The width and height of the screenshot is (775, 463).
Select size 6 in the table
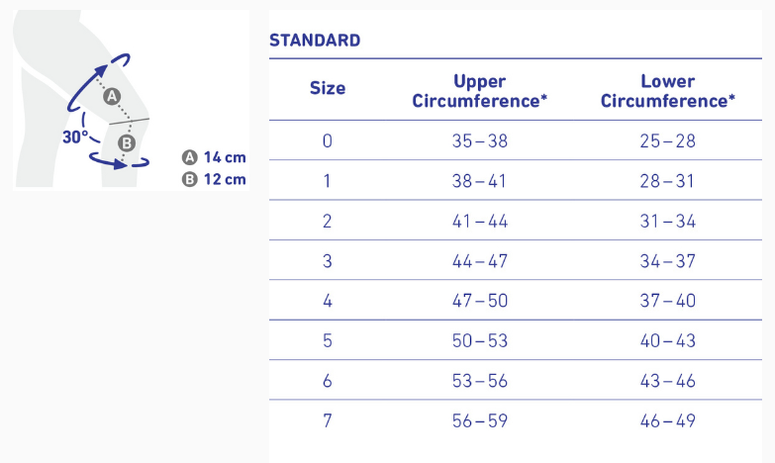328,381
